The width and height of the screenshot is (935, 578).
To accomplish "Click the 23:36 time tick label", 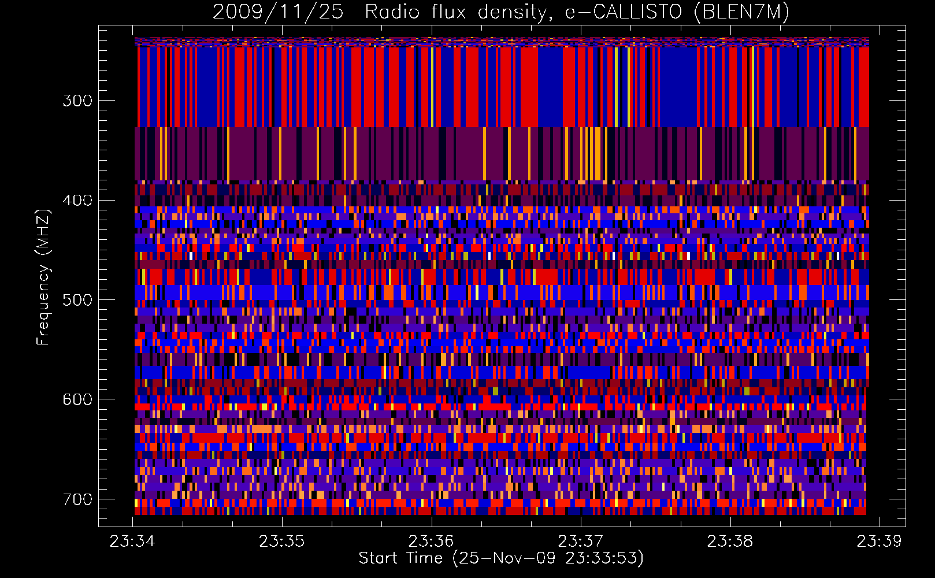I will coord(431,541).
